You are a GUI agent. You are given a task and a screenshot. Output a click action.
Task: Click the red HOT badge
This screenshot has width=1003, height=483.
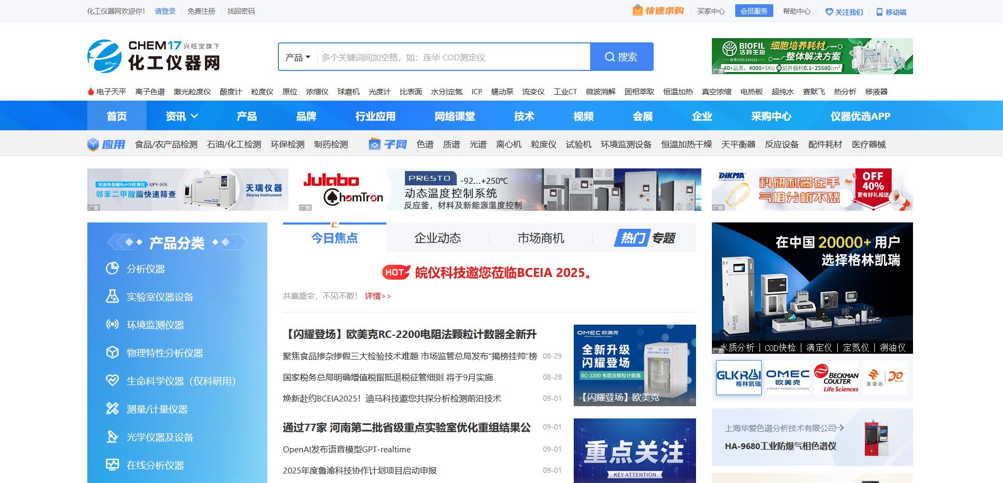point(396,272)
